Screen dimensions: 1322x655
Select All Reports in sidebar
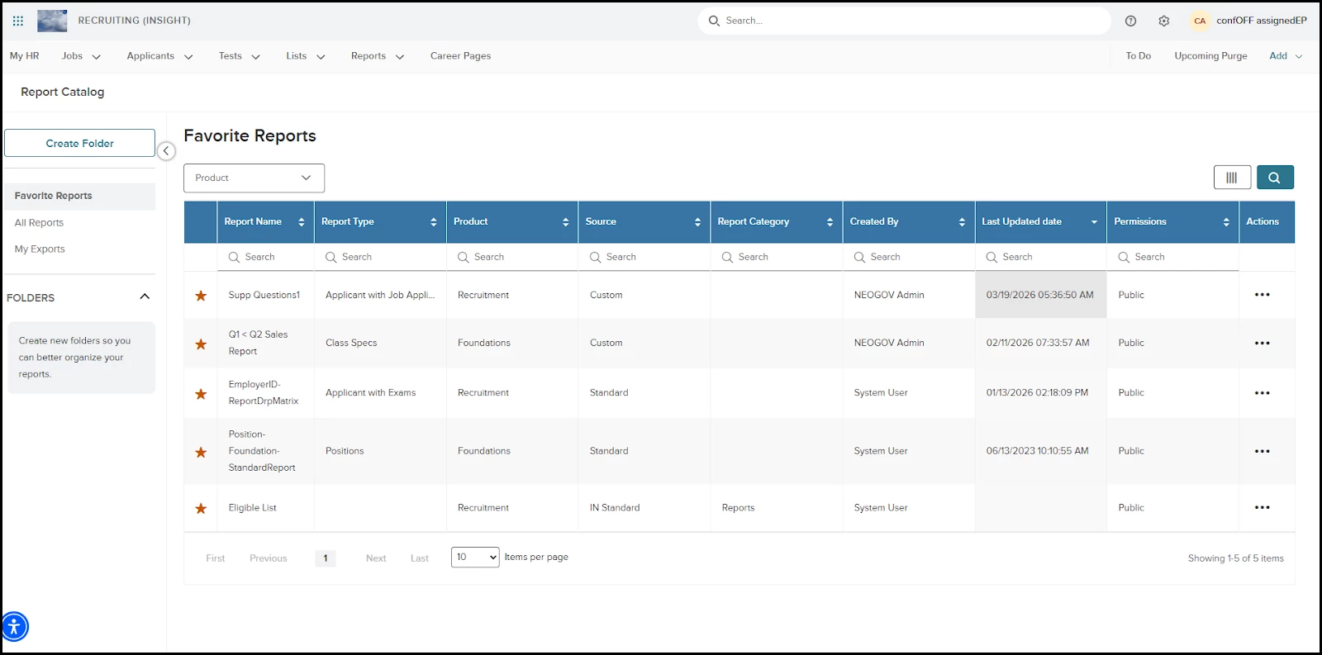coord(39,223)
